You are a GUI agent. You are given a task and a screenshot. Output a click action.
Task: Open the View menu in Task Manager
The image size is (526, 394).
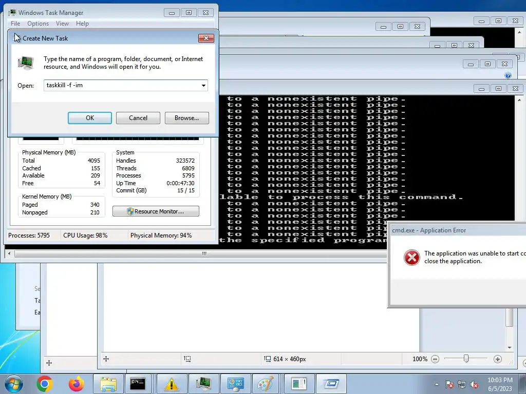[62, 24]
